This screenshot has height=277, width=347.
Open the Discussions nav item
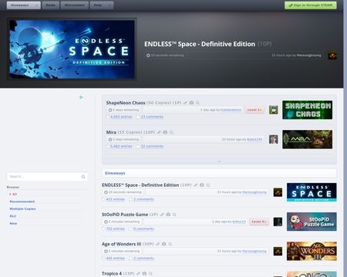(x=75, y=5)
